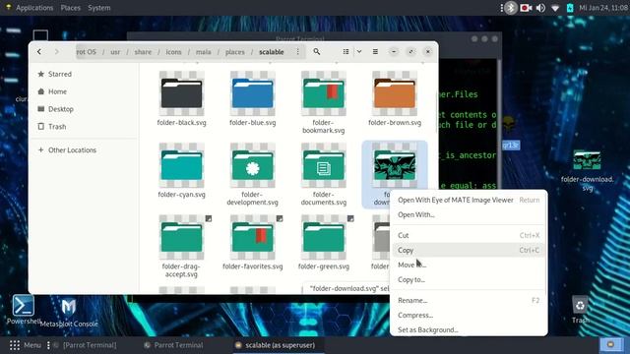The width and height of the screenshot is (630, 354).
Task: Navigate to the icons path segment
Action: (173, 52)
